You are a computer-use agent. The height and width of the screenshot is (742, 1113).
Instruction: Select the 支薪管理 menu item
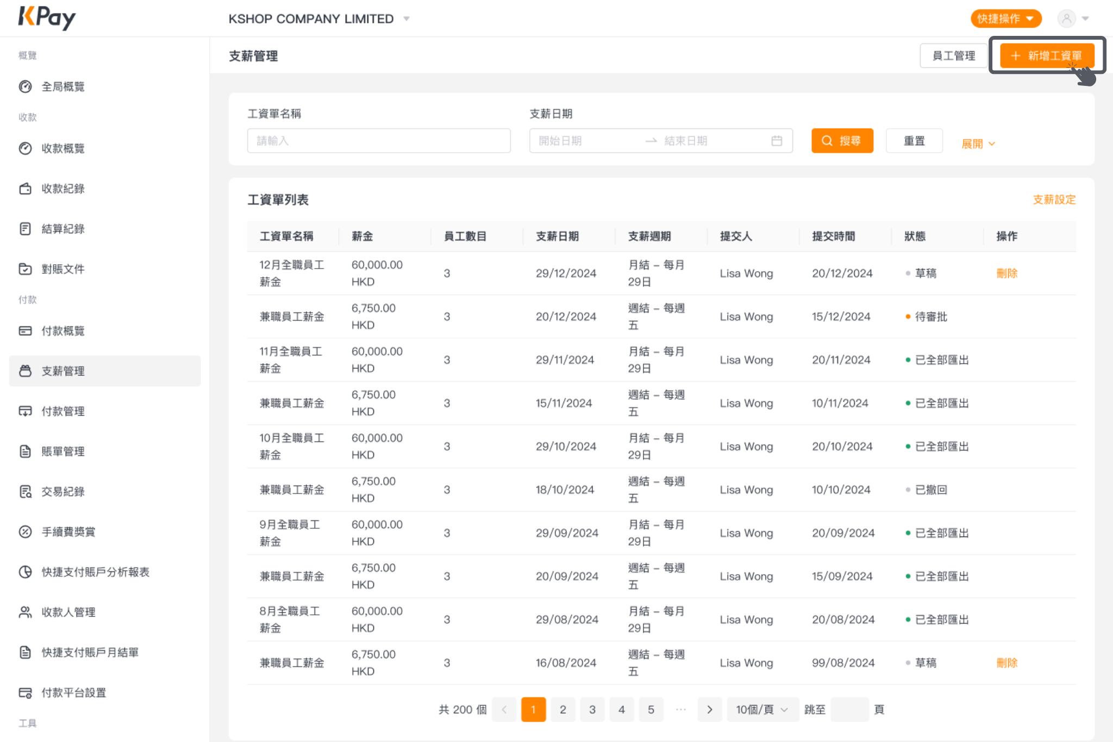[x=105, y=371]
